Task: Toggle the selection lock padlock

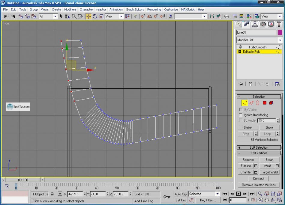Action: [x=52, y=194]
